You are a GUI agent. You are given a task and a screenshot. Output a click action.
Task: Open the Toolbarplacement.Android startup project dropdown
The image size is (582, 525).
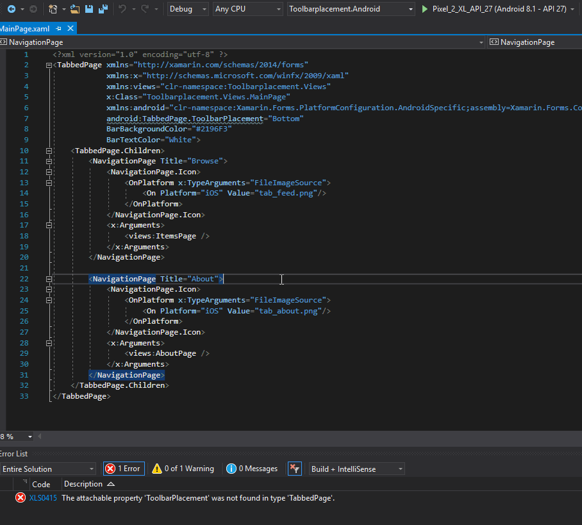[351, 9]
